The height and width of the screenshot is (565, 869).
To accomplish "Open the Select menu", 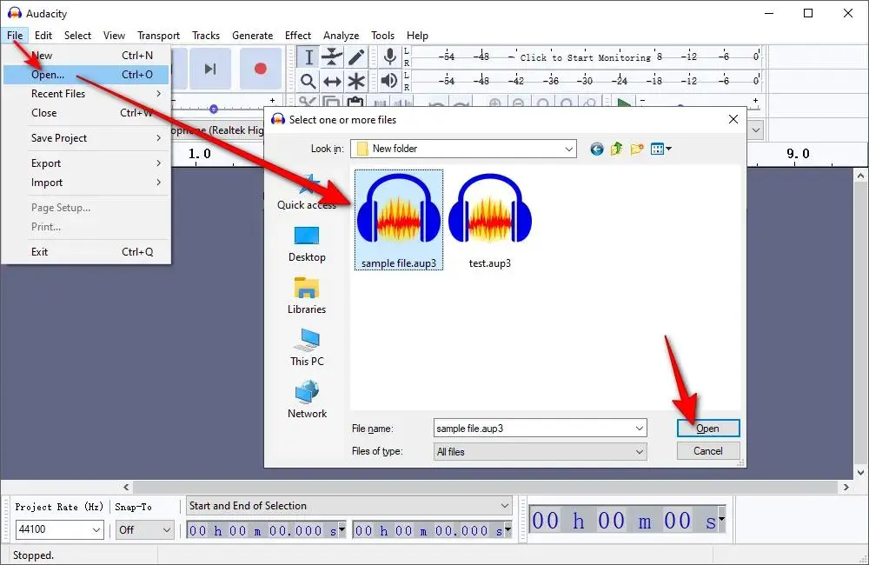I will pyautogui.click(x=77, y=36).
